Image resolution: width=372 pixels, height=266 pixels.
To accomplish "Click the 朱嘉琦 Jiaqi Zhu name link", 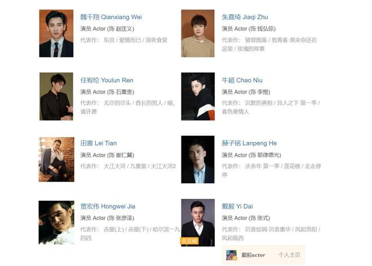I will 245,17.
